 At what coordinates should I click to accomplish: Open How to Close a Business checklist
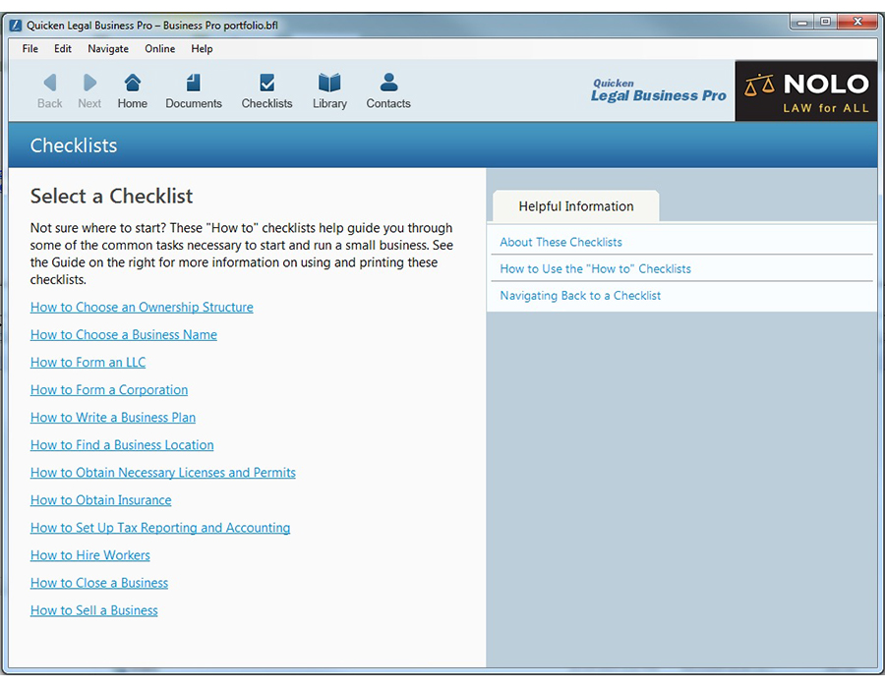pyautogui.click(x=99, y=583)
